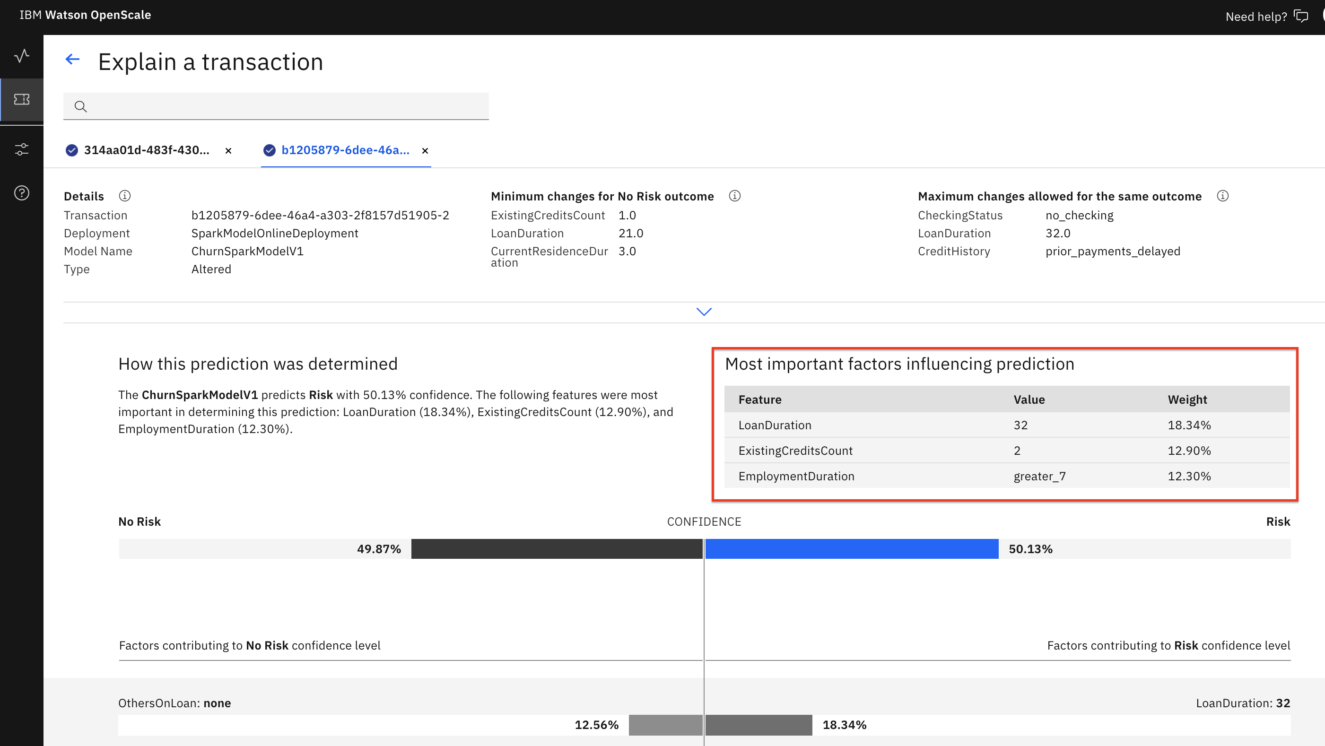The height and width of the screenshot is (746, 1325).
Task: Click the help question mark sidebar icon
Action: [22, 193]
